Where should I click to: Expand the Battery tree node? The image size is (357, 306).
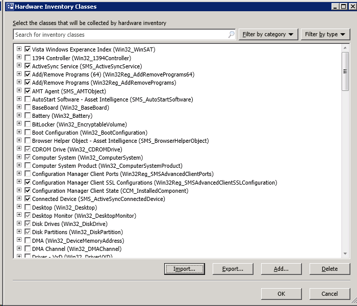click(19, 115)
